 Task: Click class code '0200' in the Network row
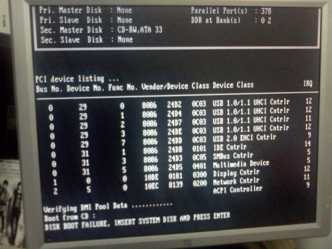(x=200, y=183)
